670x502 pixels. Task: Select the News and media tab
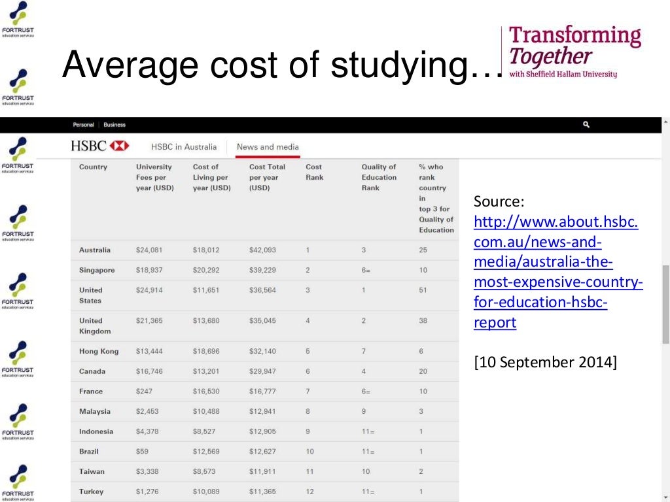(268, 147)
